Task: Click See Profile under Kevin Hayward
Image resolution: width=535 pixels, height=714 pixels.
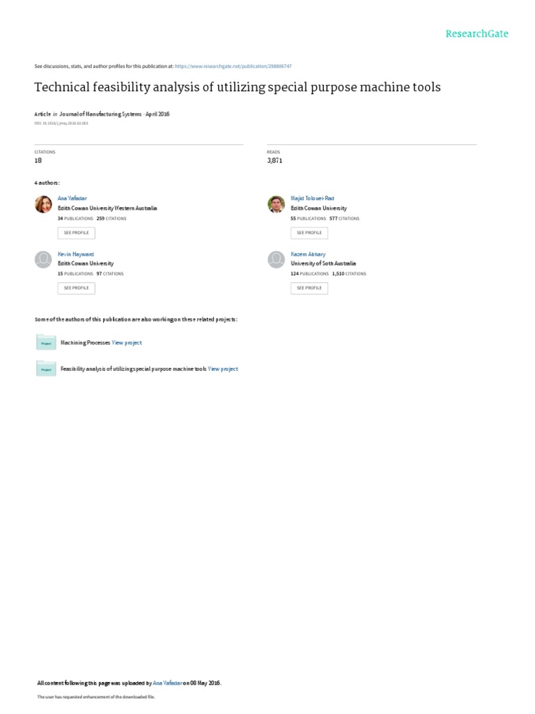Action: point(77,288)
